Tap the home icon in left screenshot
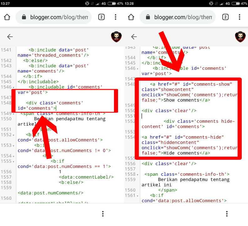 [7, 17]
